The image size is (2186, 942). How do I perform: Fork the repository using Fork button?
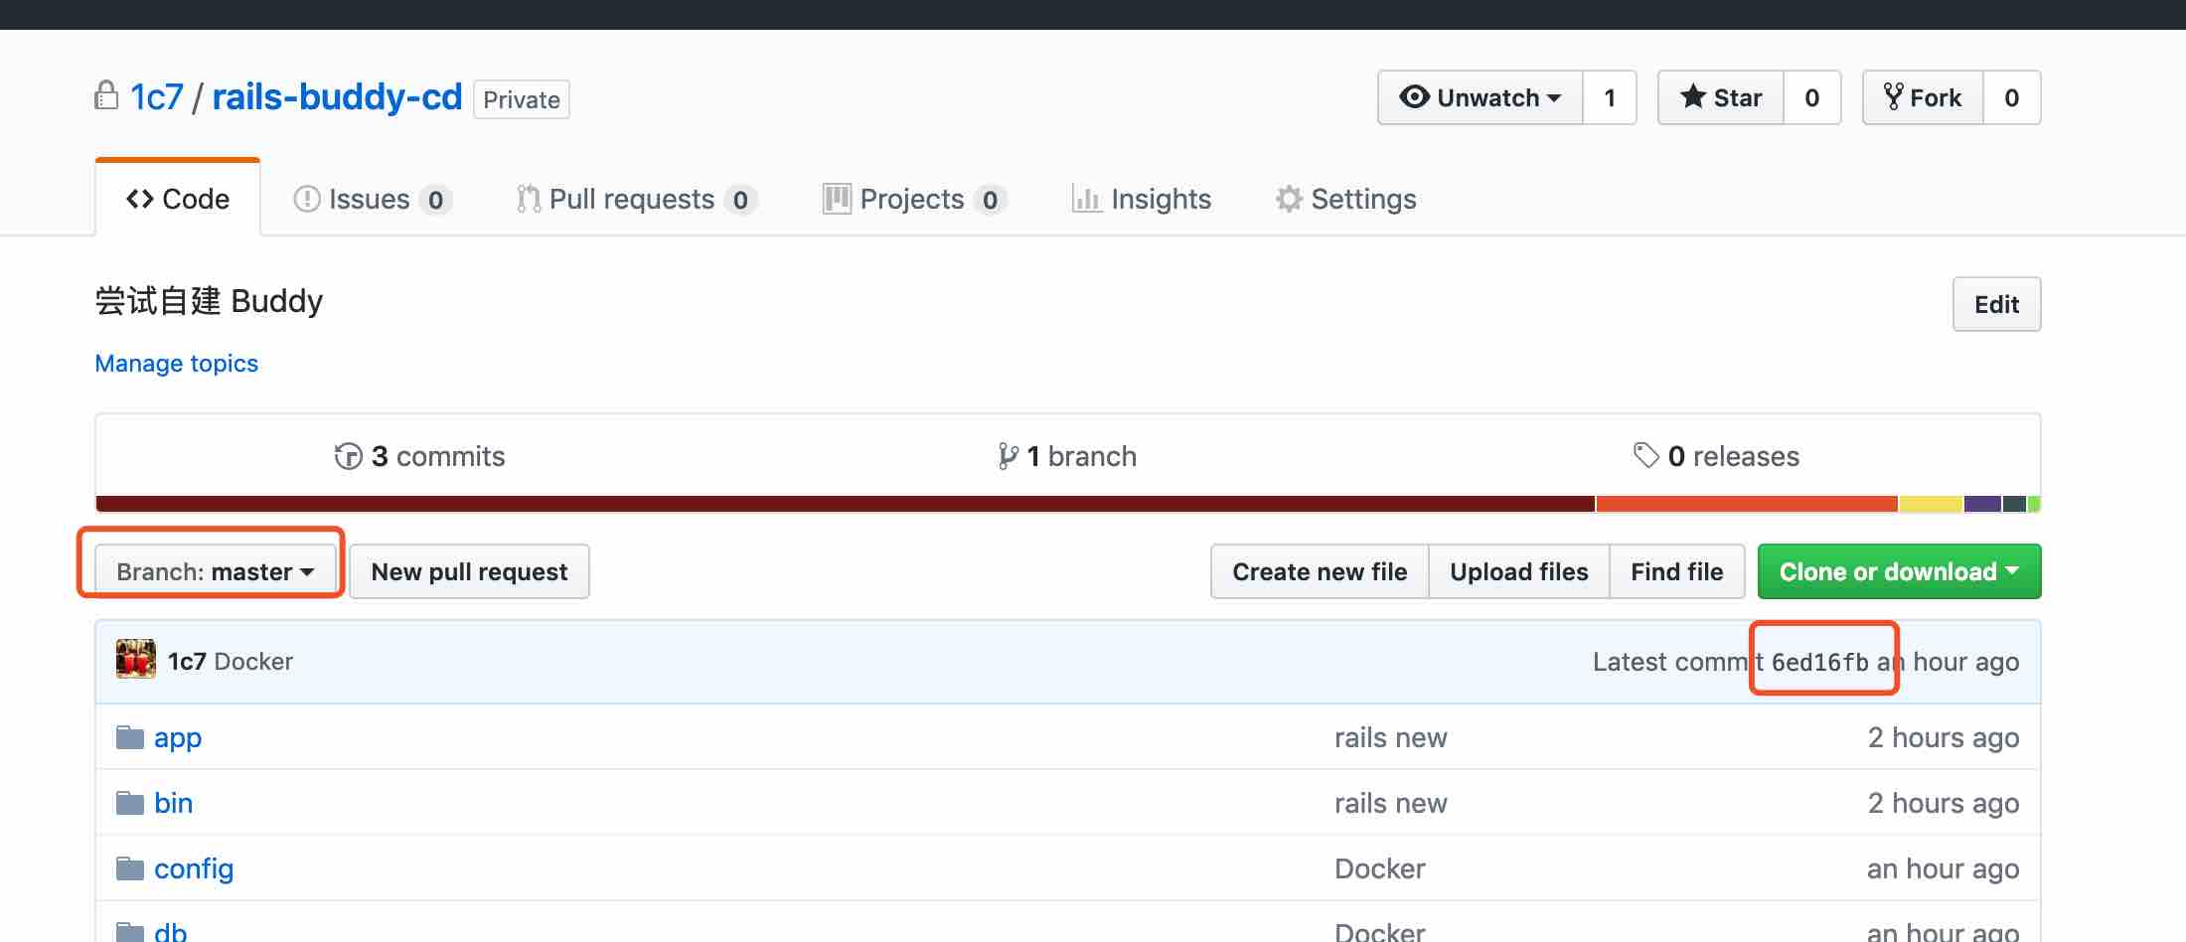click(1923, 97)
